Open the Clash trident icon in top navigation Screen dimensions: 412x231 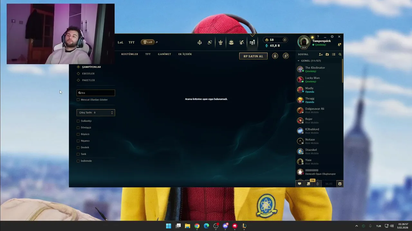coord(200,42)
